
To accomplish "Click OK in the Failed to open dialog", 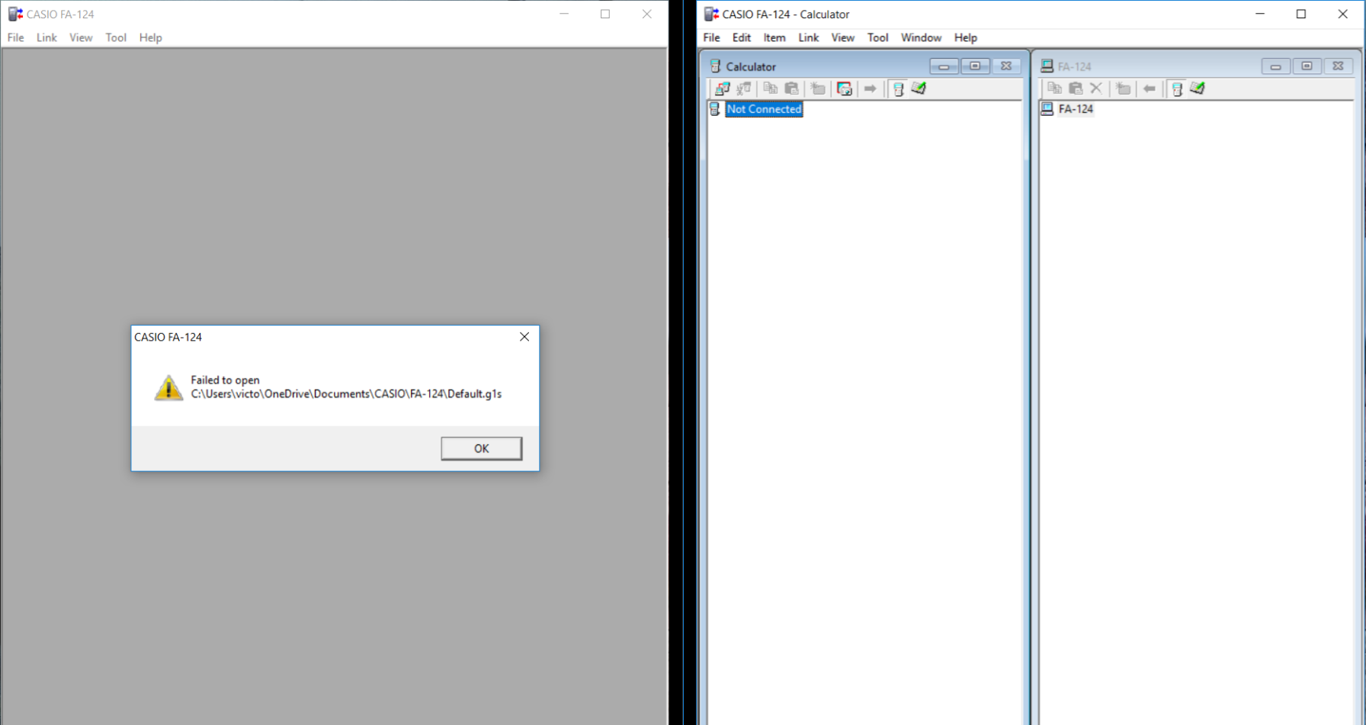I will [x=482, y=448].
